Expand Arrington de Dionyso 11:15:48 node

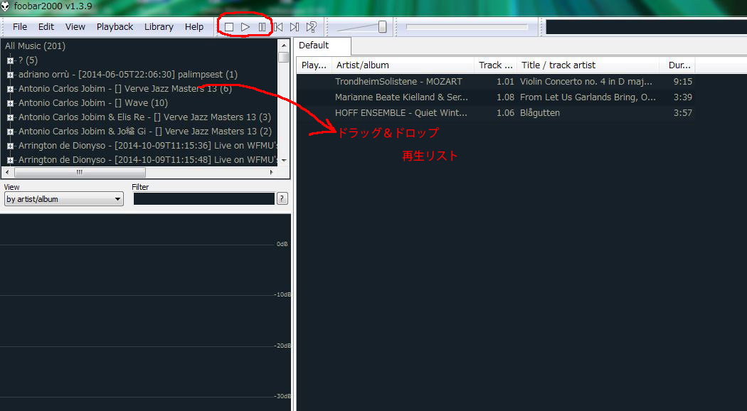pyautogui.click(x=10, y=161)
